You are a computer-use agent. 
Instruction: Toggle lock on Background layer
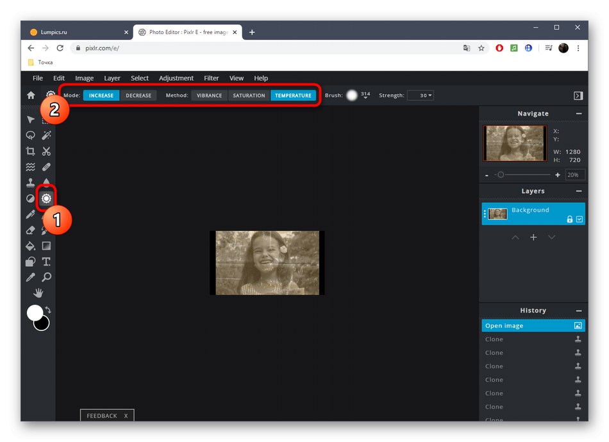569,219
